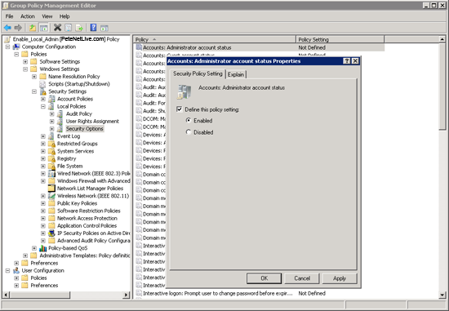Image resolution: width=449 pixels, height=311 pixels.
Task: Expand the Administrative Templates node
Action: point(25,255)
